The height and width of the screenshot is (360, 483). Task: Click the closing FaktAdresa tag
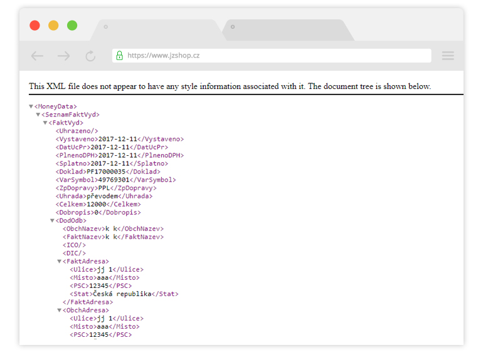click(88, 302)
